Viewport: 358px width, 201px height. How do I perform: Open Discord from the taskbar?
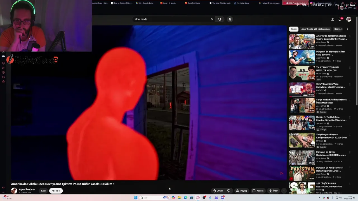click(222, 198)
